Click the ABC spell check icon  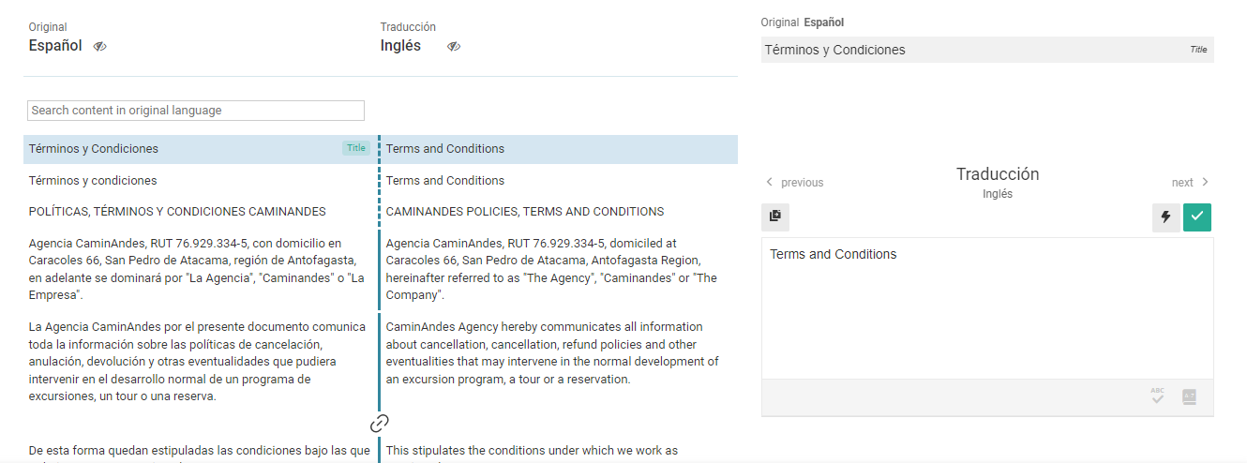(1158, 396)
